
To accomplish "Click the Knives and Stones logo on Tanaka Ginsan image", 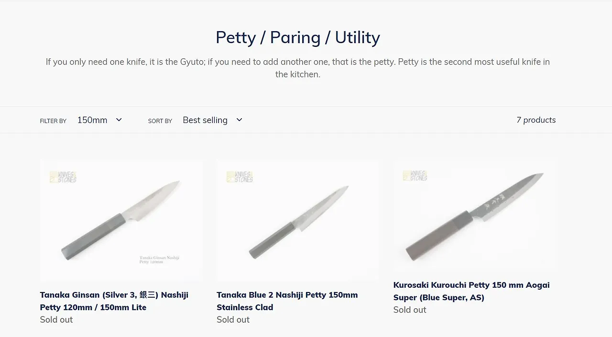I will (63, 177).
